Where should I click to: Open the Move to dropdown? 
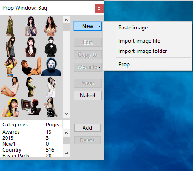[88, 67]
